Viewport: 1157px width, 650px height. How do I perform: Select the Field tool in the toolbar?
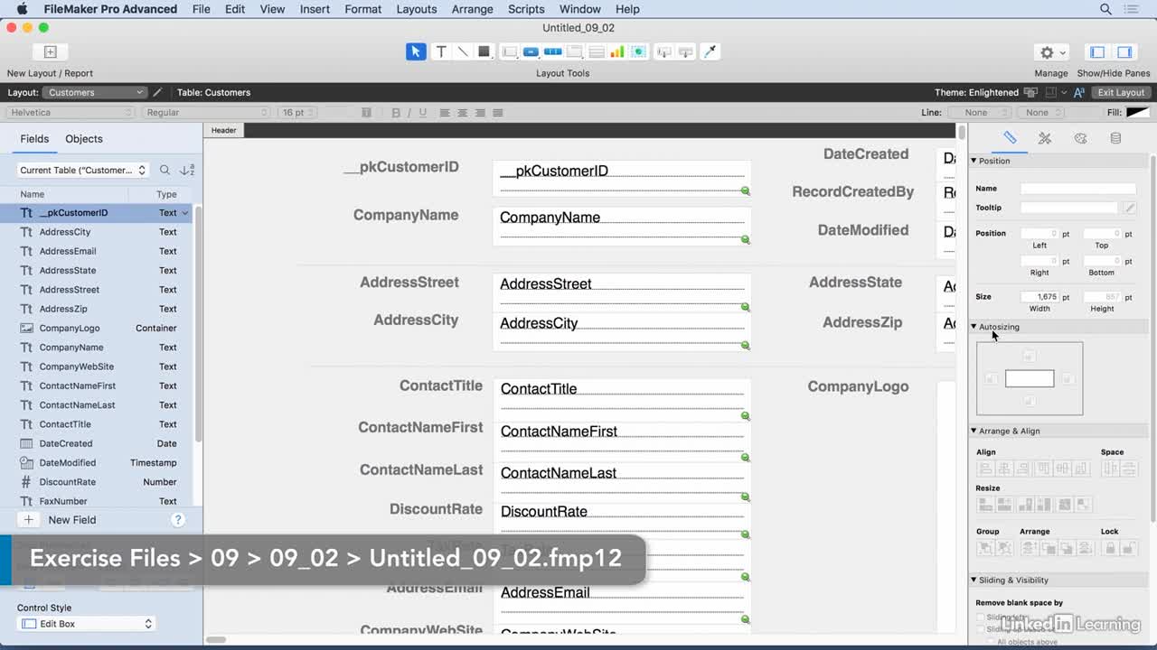click(664, 51)
